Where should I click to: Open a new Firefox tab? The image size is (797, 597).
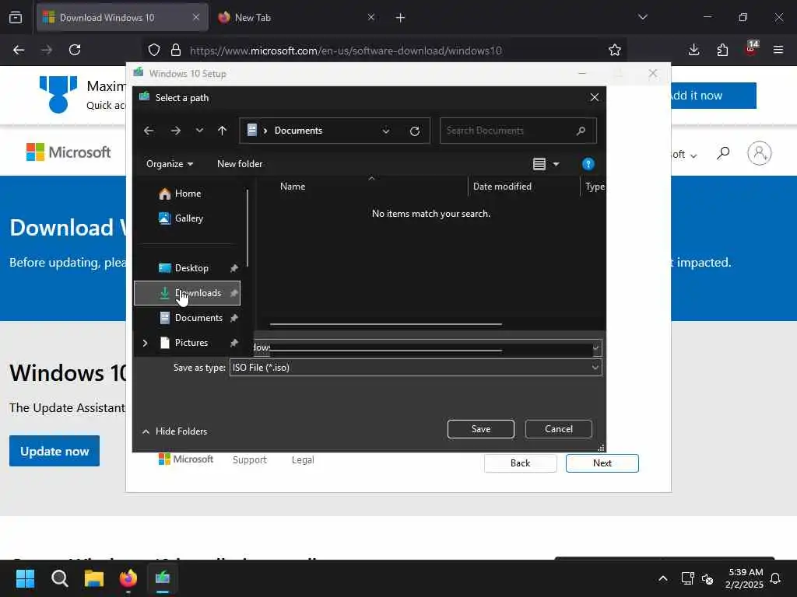coord(401,18)
